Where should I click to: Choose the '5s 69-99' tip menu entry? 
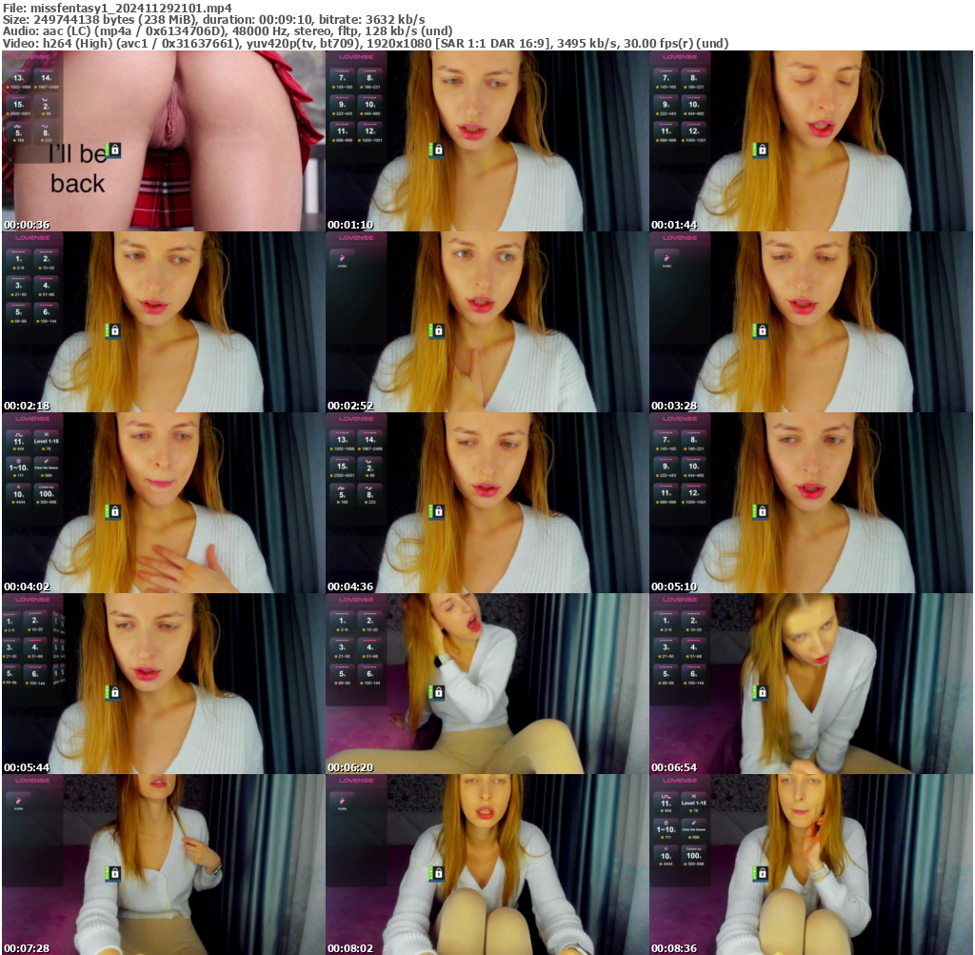point(18,313)
